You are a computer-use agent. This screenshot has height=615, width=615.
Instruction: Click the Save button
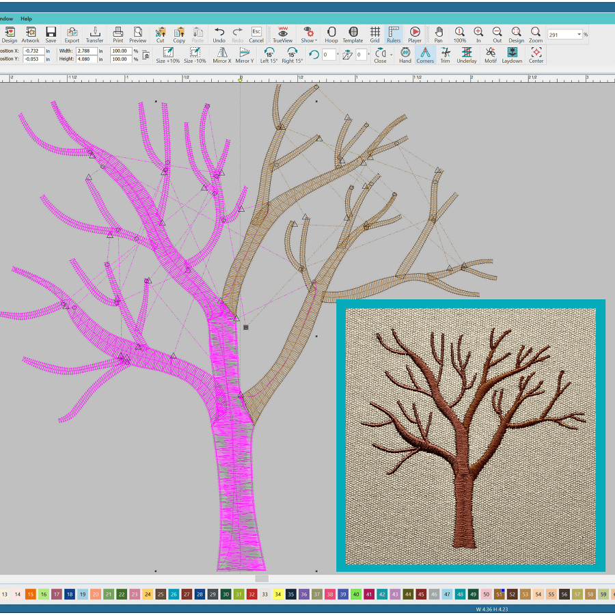tap(51, 35)
